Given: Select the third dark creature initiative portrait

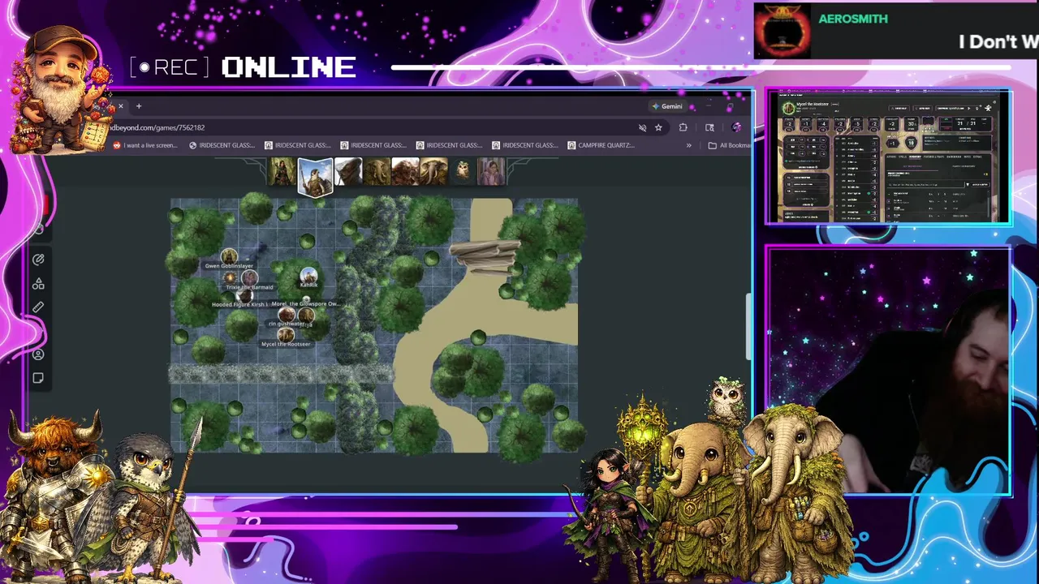Looking at the screenshot, I should tap(347, 172).
